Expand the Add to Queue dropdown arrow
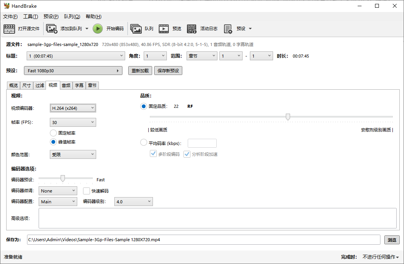 click(x=87, y=29)
